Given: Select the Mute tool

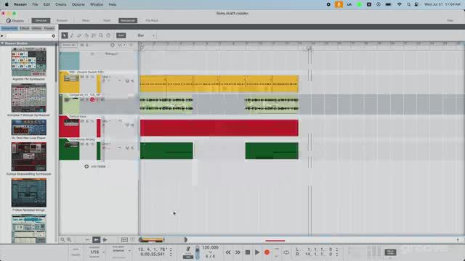Looking at the screenshot, I should point(94,36).
